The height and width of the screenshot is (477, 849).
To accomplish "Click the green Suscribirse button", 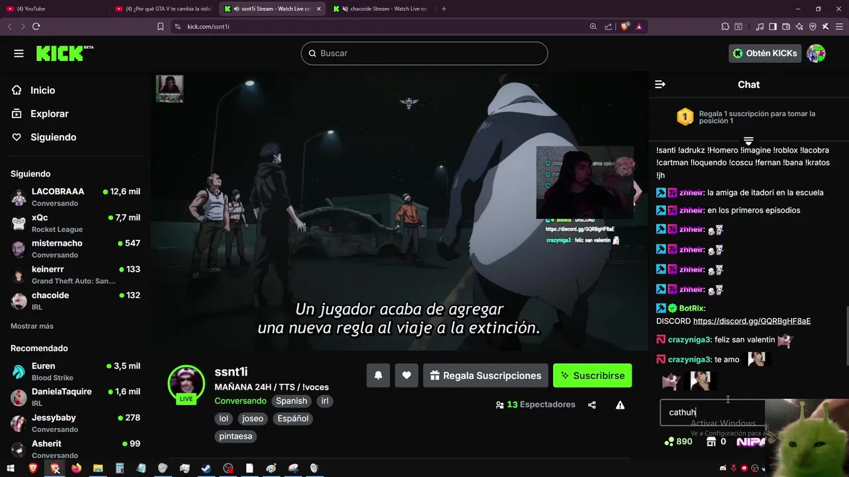I will [592, 376].
